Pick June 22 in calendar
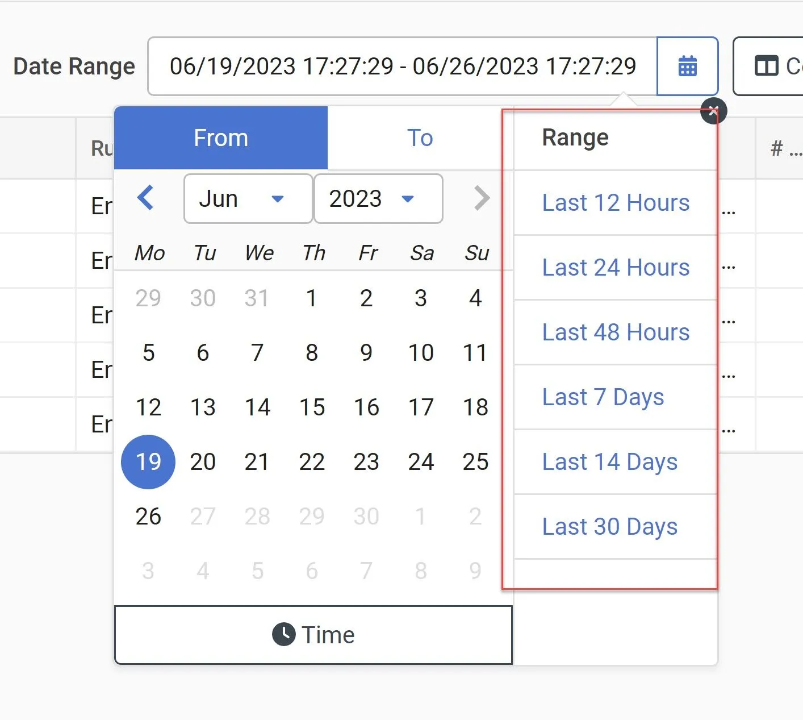This screenshot has height=720, width=803. 312,462
